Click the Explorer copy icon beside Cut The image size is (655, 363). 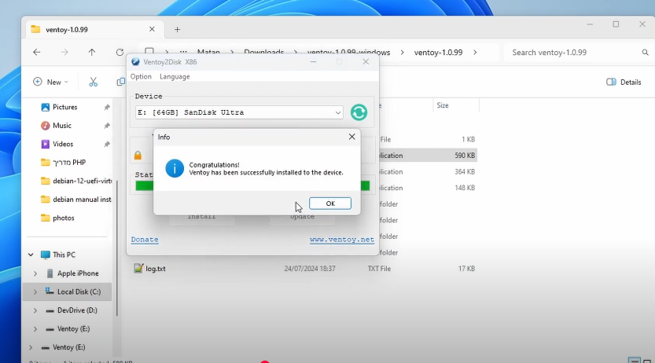click(121, 82)
